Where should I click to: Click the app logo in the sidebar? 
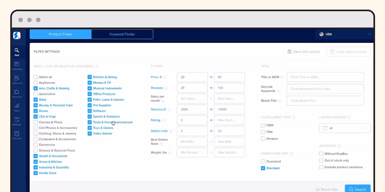[x=17, y=36]
